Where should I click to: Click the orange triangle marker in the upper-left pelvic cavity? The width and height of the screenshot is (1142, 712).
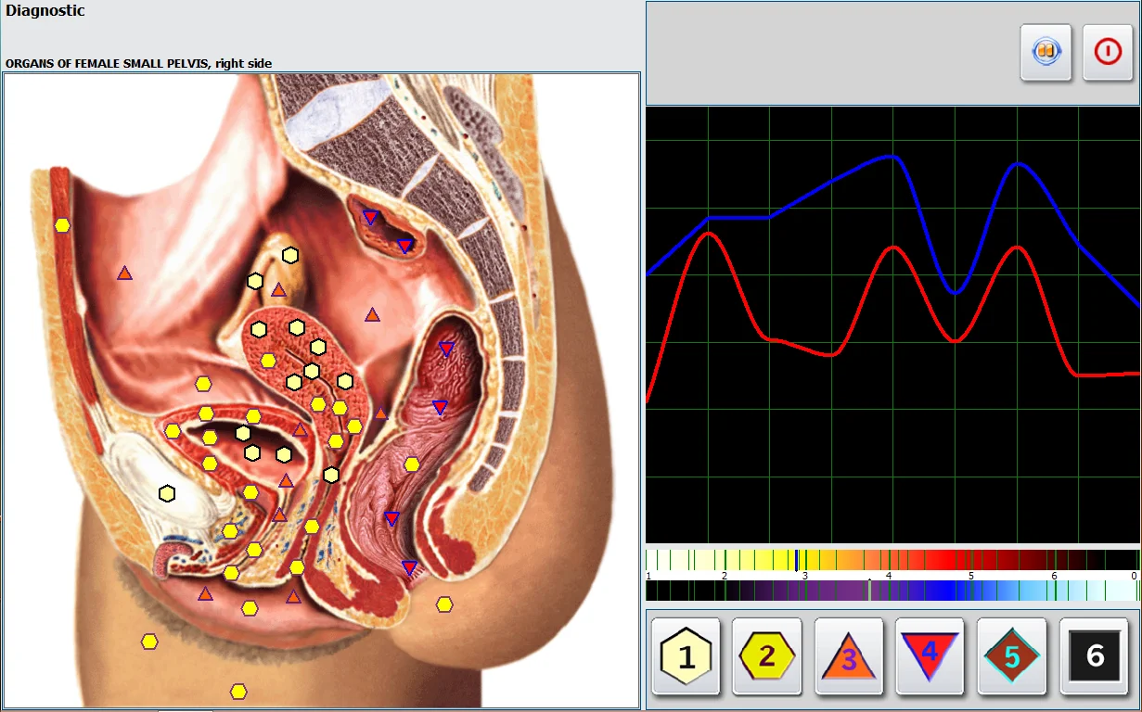coord(124,273)
